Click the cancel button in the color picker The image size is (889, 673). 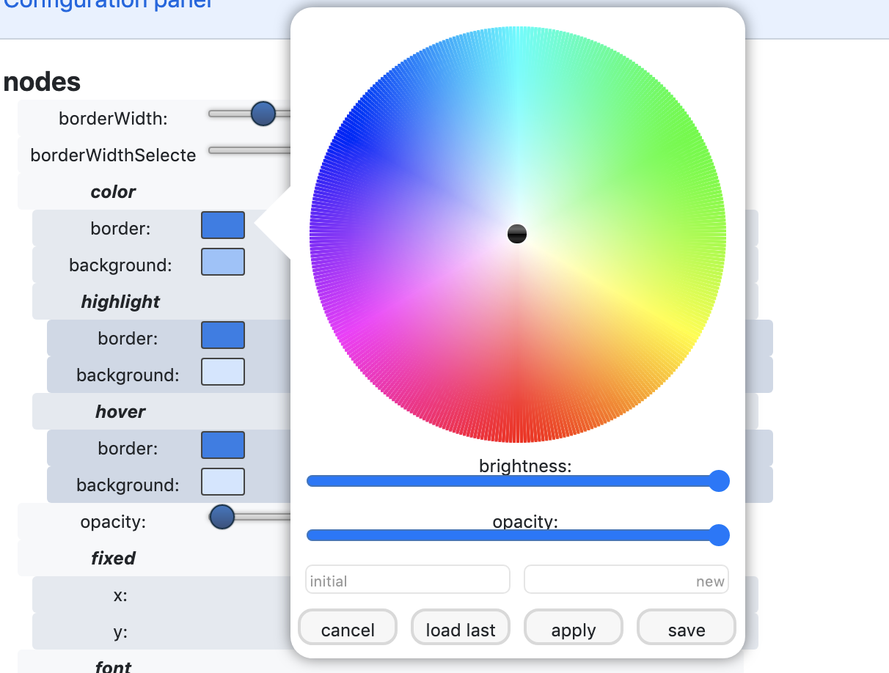point(347,628)
